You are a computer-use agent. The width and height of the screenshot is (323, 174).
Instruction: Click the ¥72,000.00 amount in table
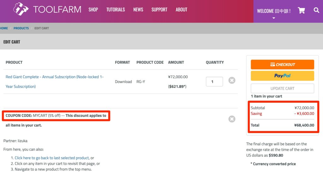pyautogui.click(x=178, y=77)
